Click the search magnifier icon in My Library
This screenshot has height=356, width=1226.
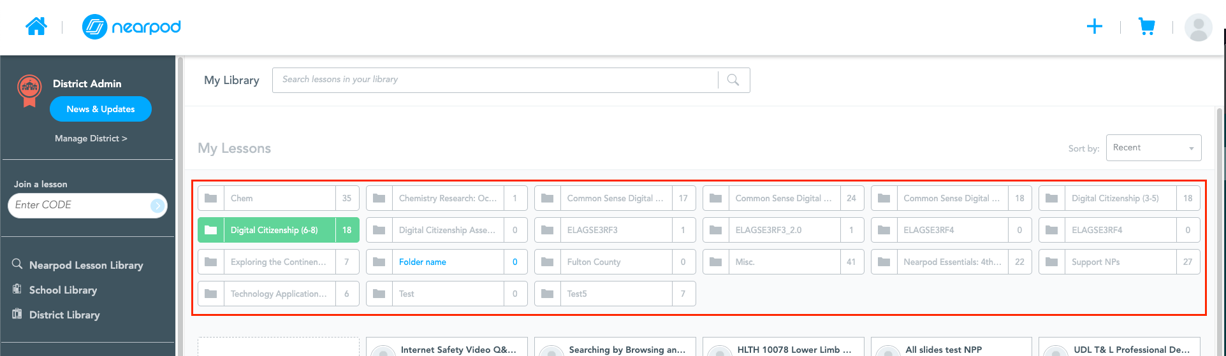coord(733,80)
